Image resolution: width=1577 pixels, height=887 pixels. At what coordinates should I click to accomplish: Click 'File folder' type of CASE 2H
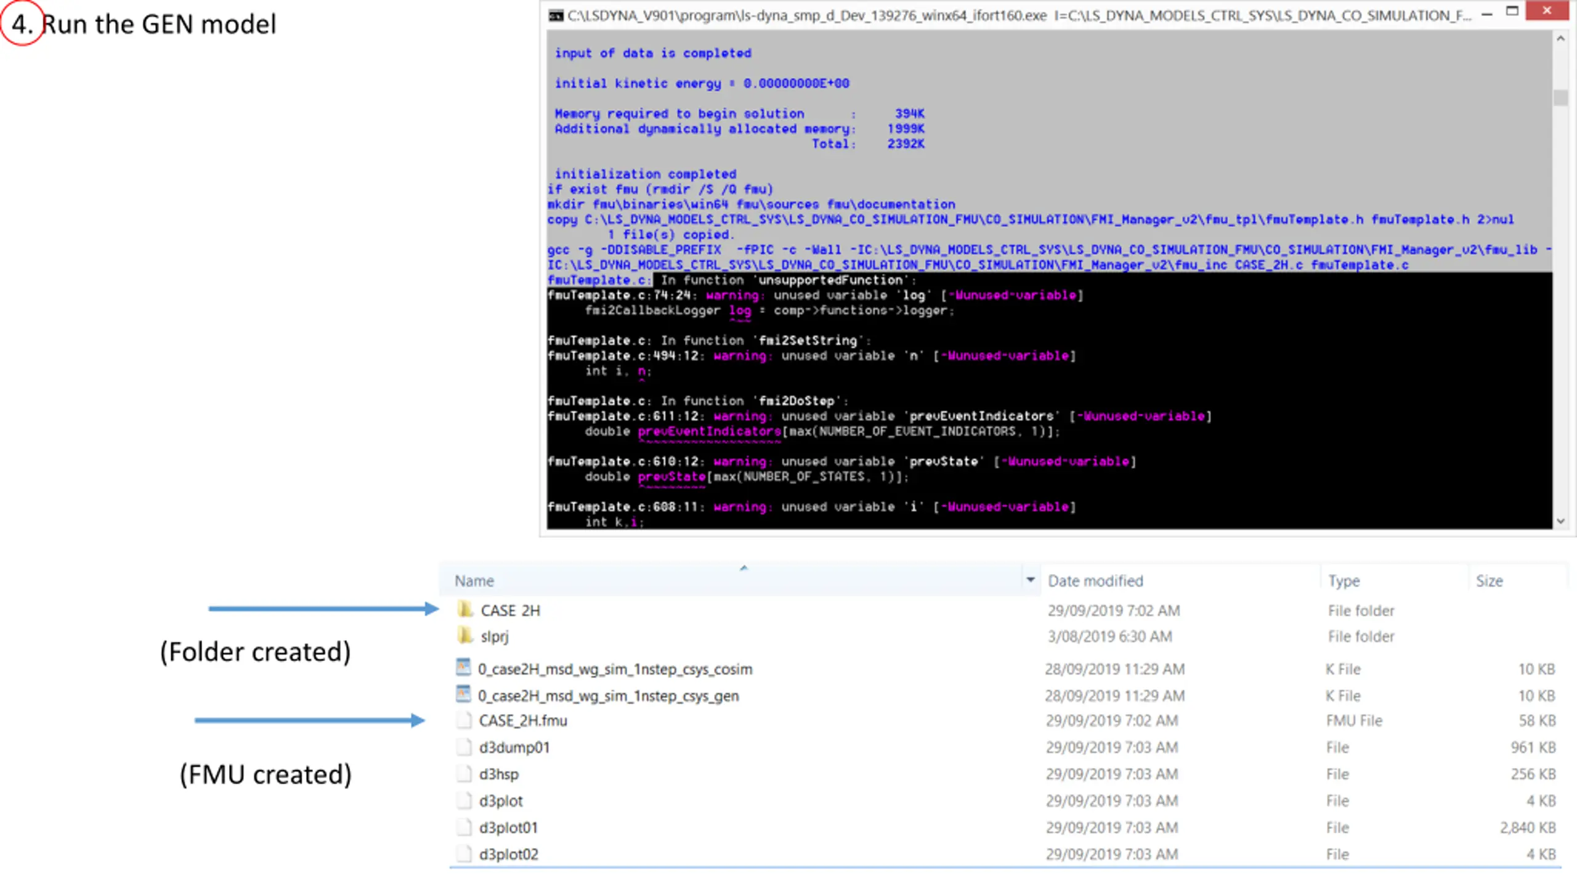(x=1361, y=610)
